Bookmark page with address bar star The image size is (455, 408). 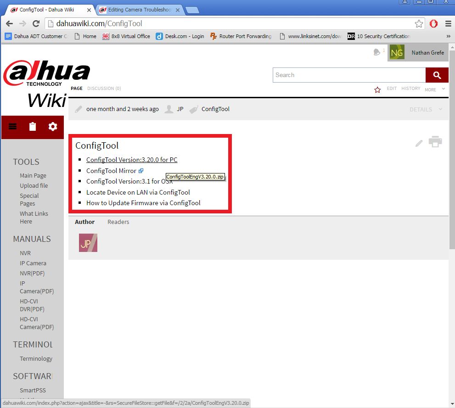[419, 24]
